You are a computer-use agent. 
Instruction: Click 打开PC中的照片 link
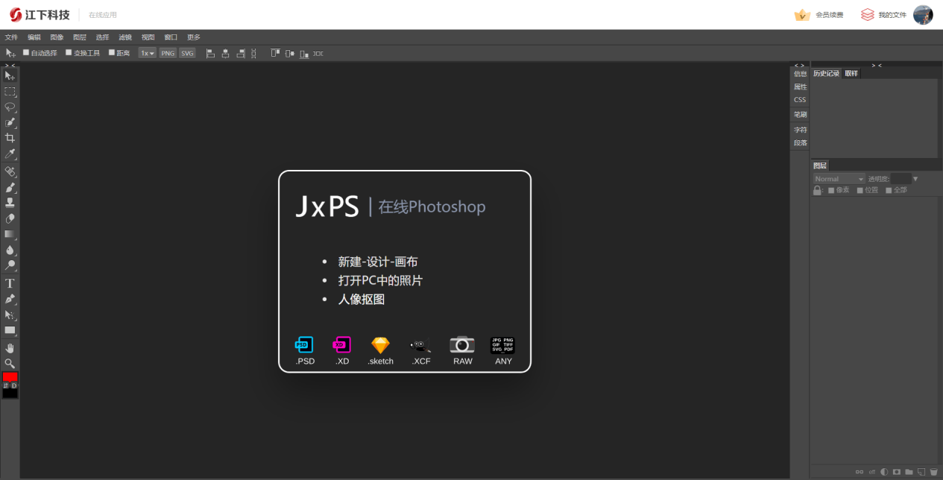click(381, 280)
